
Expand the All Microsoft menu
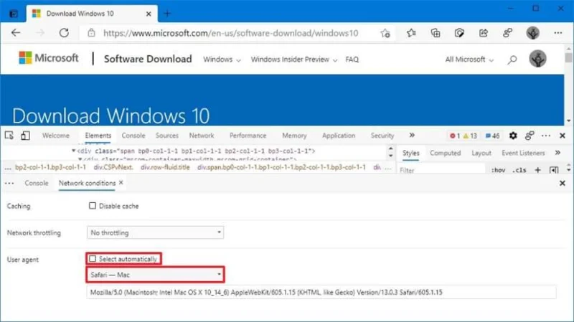(469, 60)
